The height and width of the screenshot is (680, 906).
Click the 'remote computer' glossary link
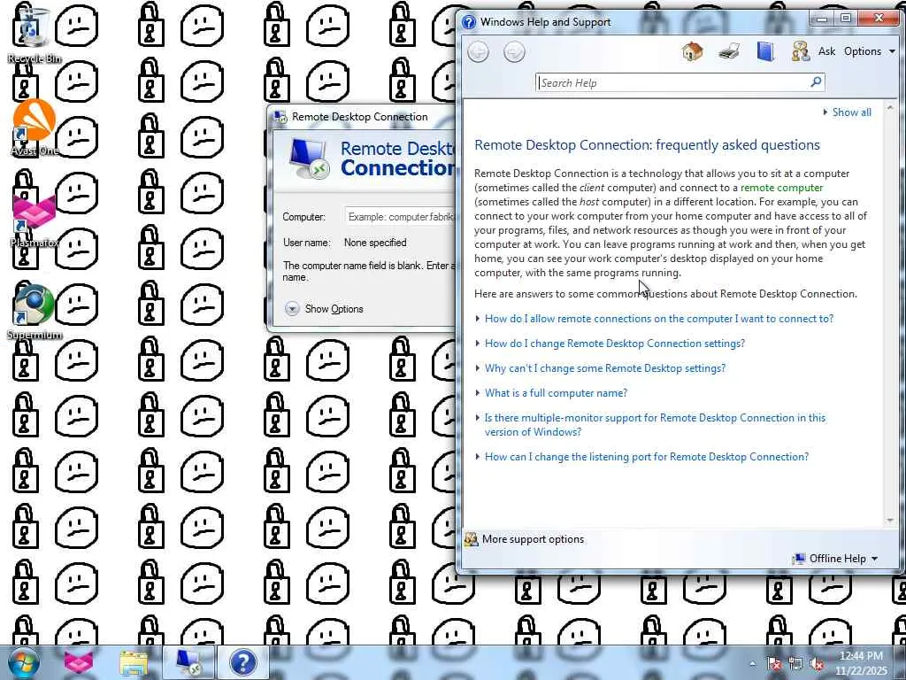[782, 188]
